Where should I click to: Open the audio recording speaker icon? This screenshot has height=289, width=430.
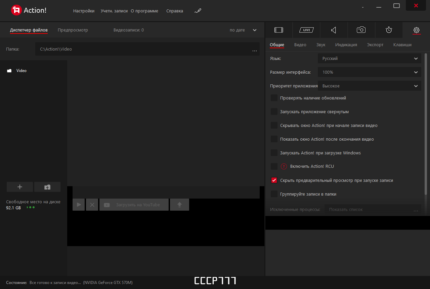pos(334,30)
